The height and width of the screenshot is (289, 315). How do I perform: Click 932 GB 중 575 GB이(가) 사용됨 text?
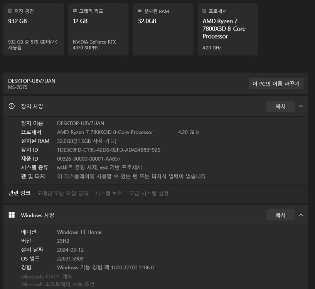coord(33,45)
